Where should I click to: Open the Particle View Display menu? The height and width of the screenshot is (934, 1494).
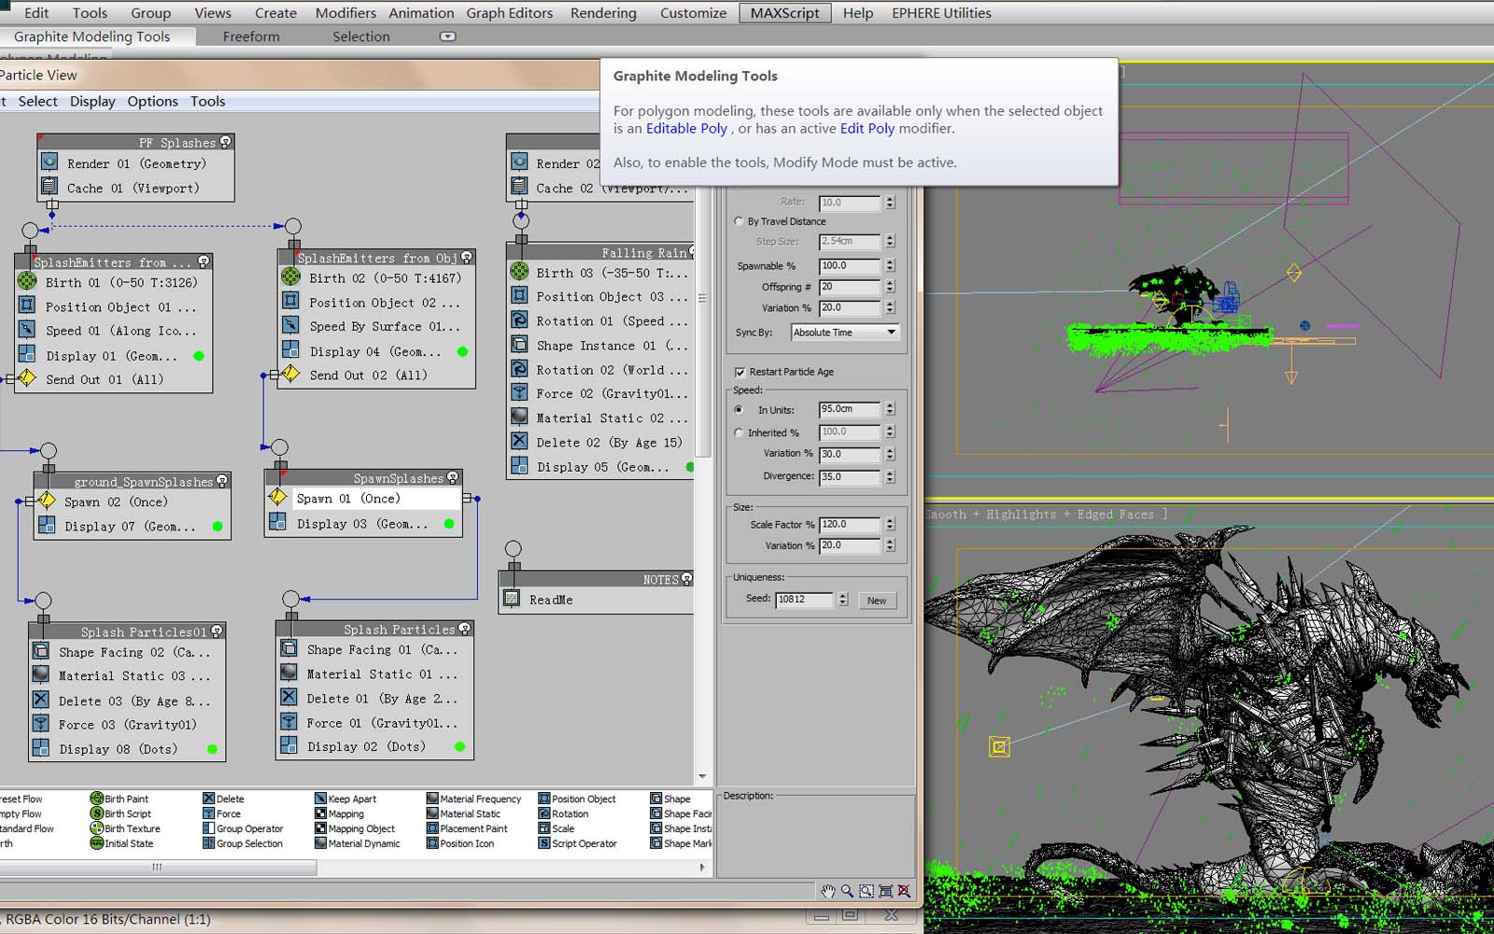92,101
